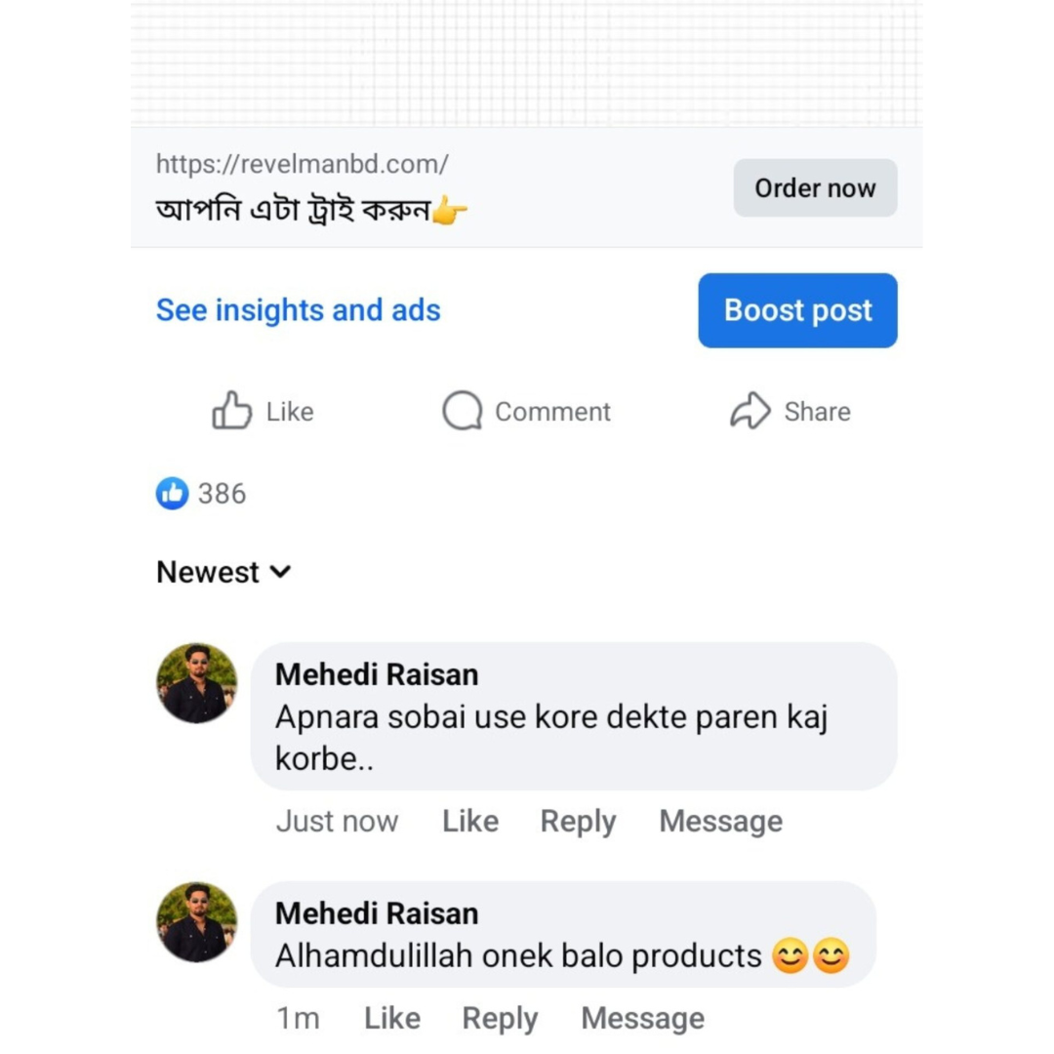Like the comment posted 1m ago
This screenshot has width=1054, height=1054.
pyautogui.click(x=391, y=1019)
